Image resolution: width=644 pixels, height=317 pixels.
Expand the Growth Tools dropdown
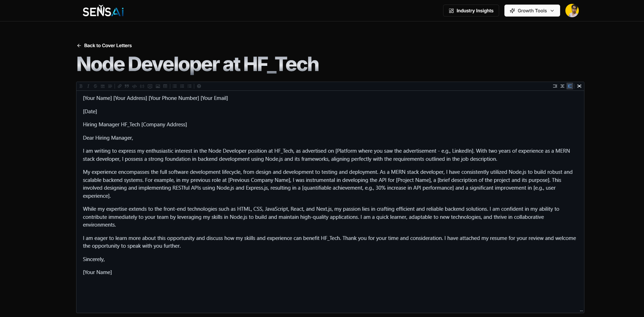(532, 11)
